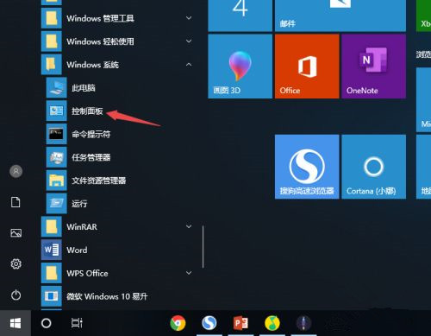Image resolution: width=431 pixels, height=336 pixels.
Task: Expand Windows 轻松使用 folder chevron
Action: click(x=189, y=41)
